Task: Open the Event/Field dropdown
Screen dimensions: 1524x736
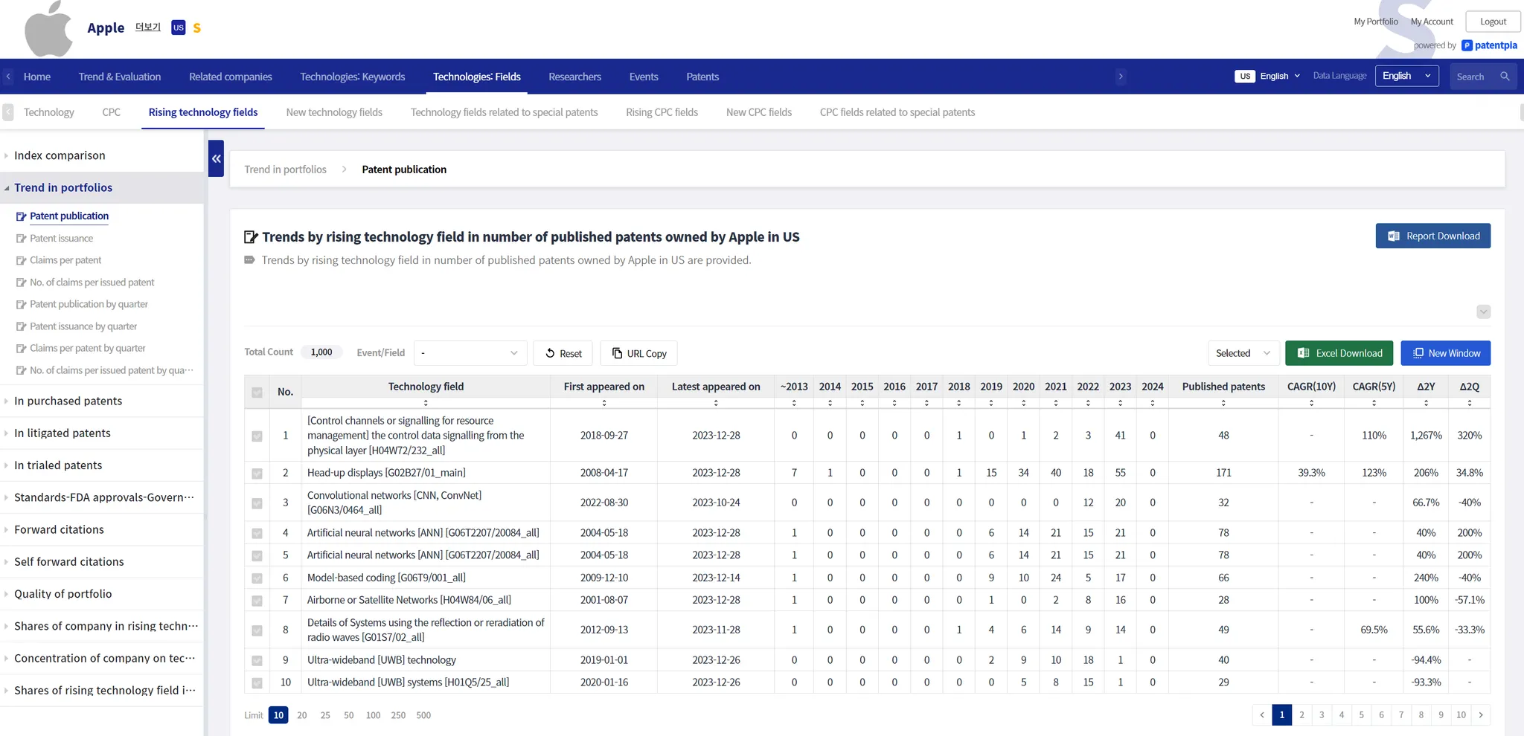Action: [470, 353]
